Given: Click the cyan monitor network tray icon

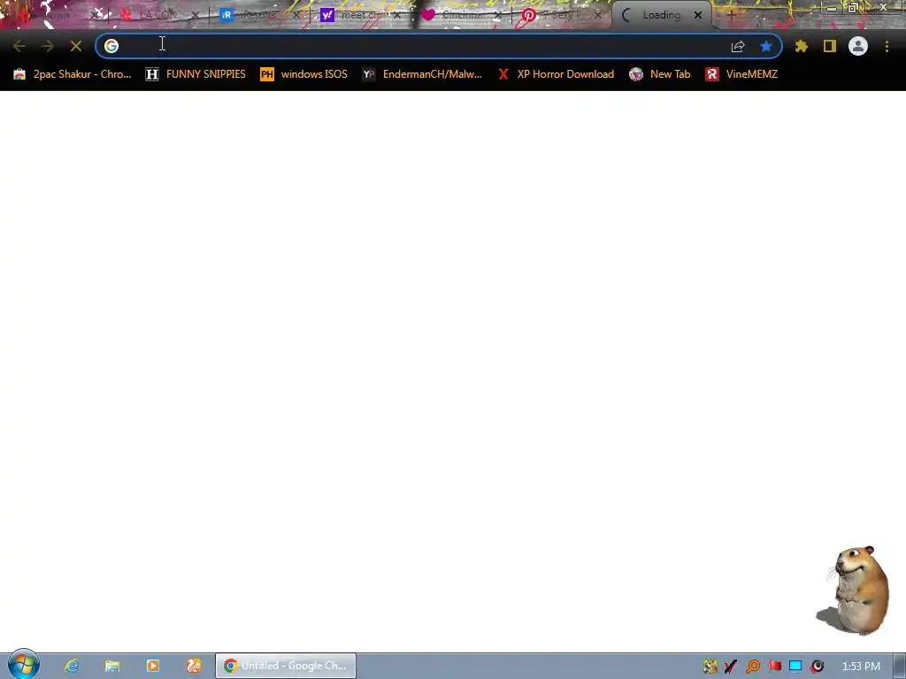Looking at the screenshot, I should point(795,667).
